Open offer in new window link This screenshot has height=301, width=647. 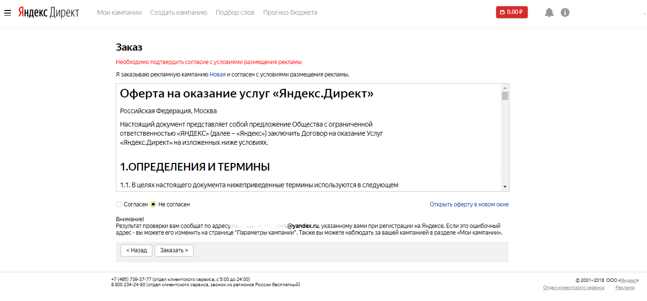pos(469,204)
